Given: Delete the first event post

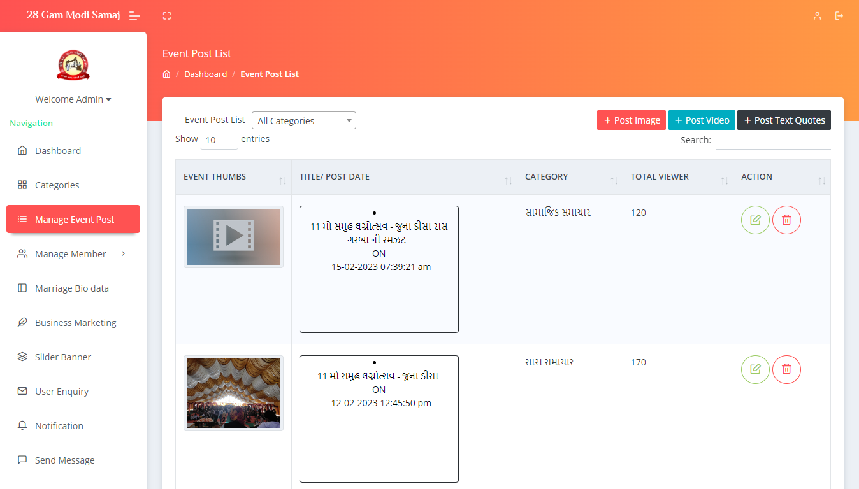Looking at the screenshot, I should pyautogui.click(x=786, y=220).
